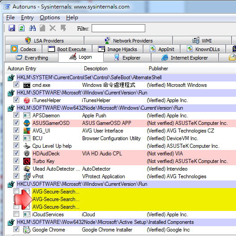Click the Turbo Key red icon
This screenshot has height=236, width=236.
pos(27,161)
